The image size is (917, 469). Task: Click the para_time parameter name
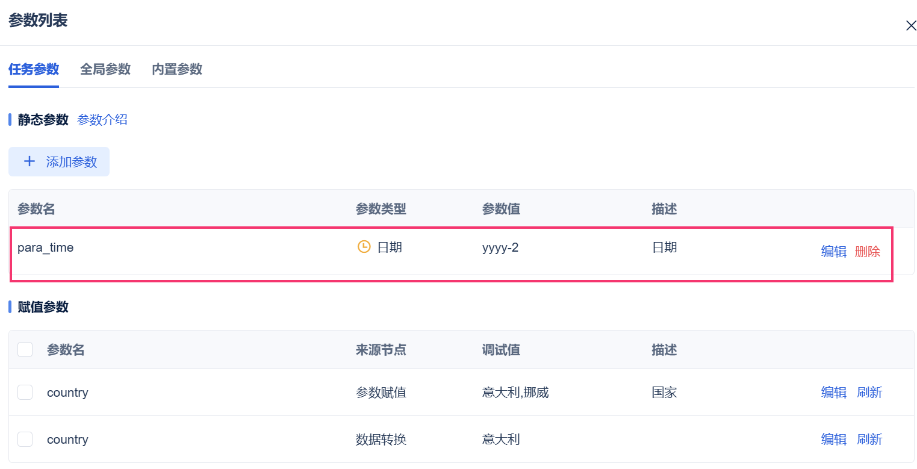(x=46, y=247)
